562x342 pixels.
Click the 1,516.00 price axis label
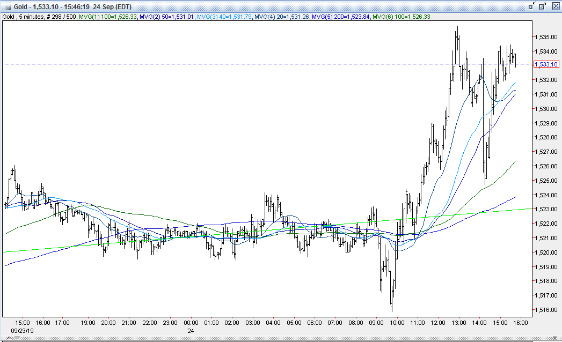point(546,310)
